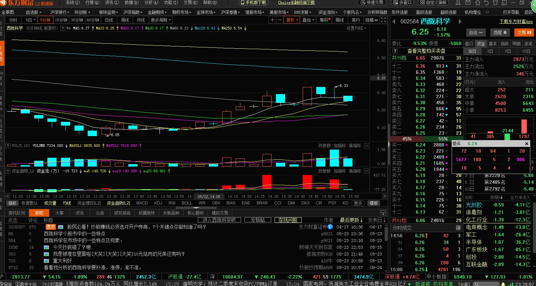Switch to the 盘口 tab
This screenshot has width=536, height=286.
coord(469,44)
